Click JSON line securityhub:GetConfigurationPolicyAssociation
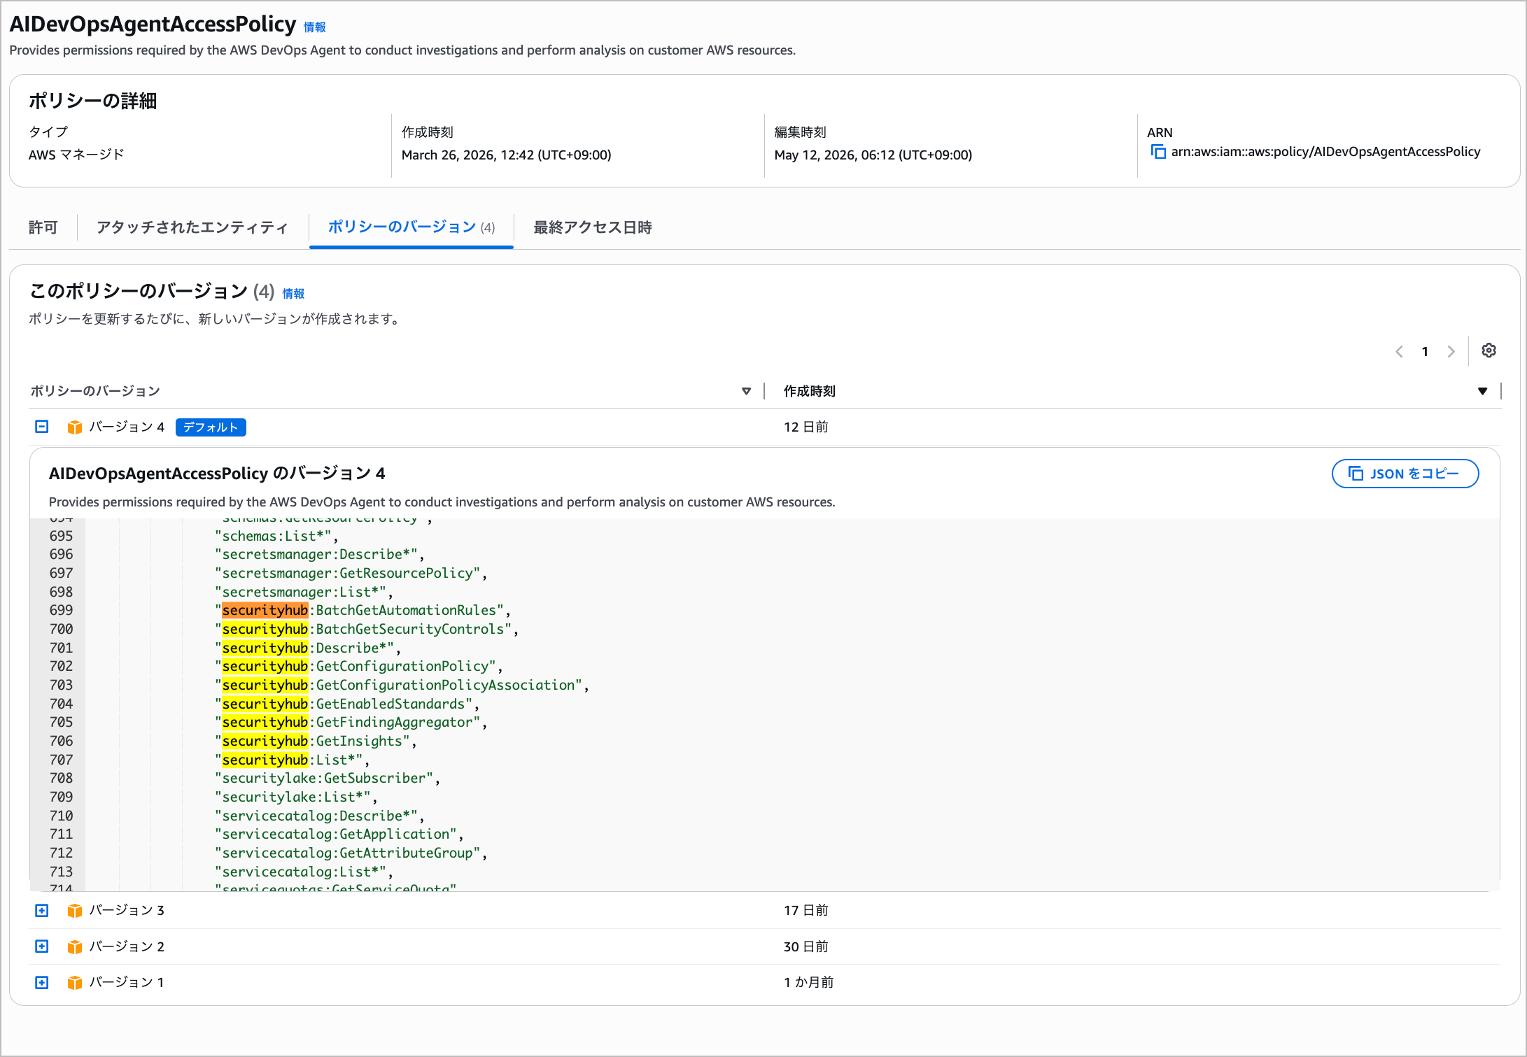Image resolution: width=1527 pixels, height=1057 pixels. click(402, 685)
